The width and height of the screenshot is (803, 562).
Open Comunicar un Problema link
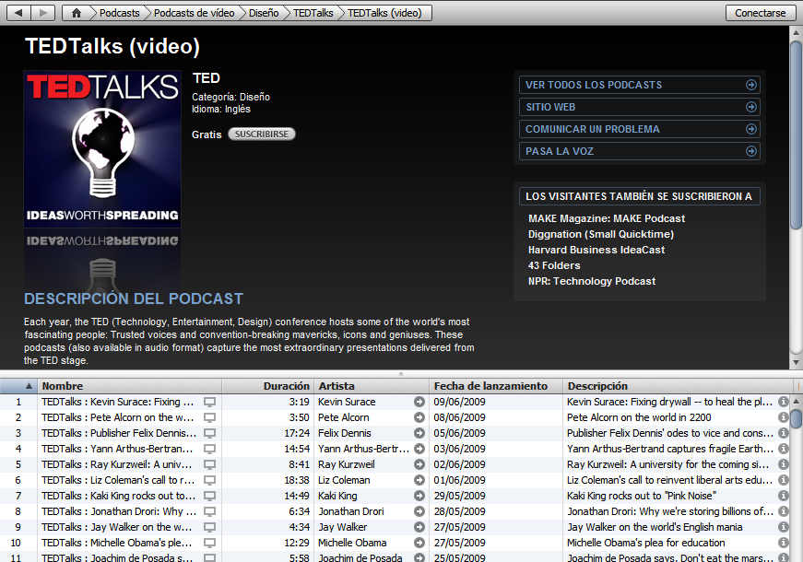(639, 129)
